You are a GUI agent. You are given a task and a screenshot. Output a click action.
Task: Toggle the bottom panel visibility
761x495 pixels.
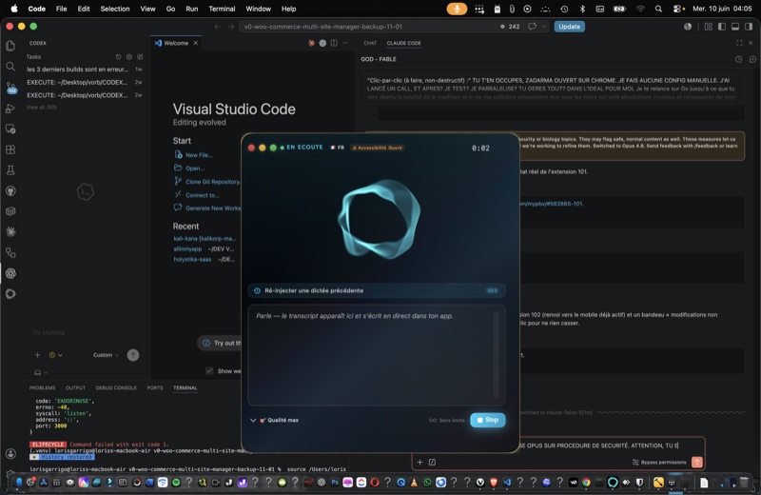click(735, 27)
